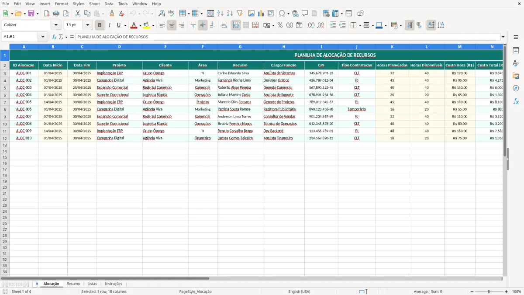
Task: Click Sort Descending icon
Action: click(230, 14)
